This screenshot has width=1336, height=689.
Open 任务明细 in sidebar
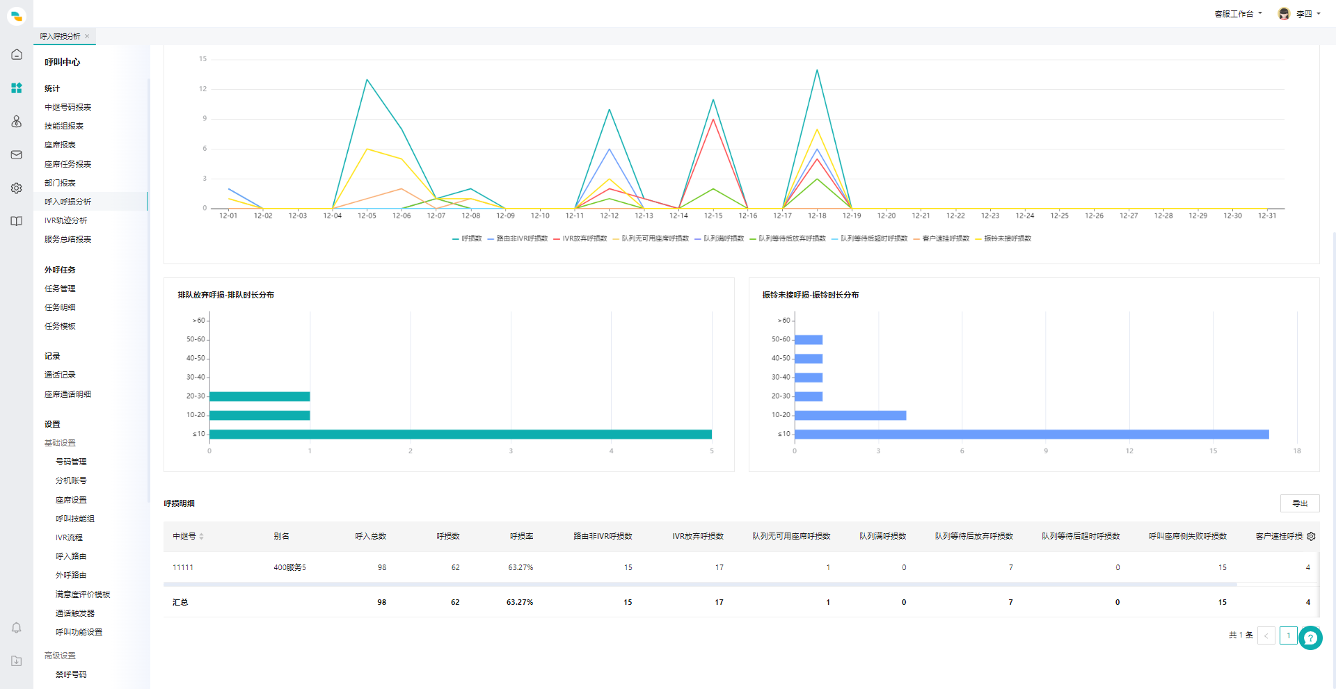click(x=60, y=307)
